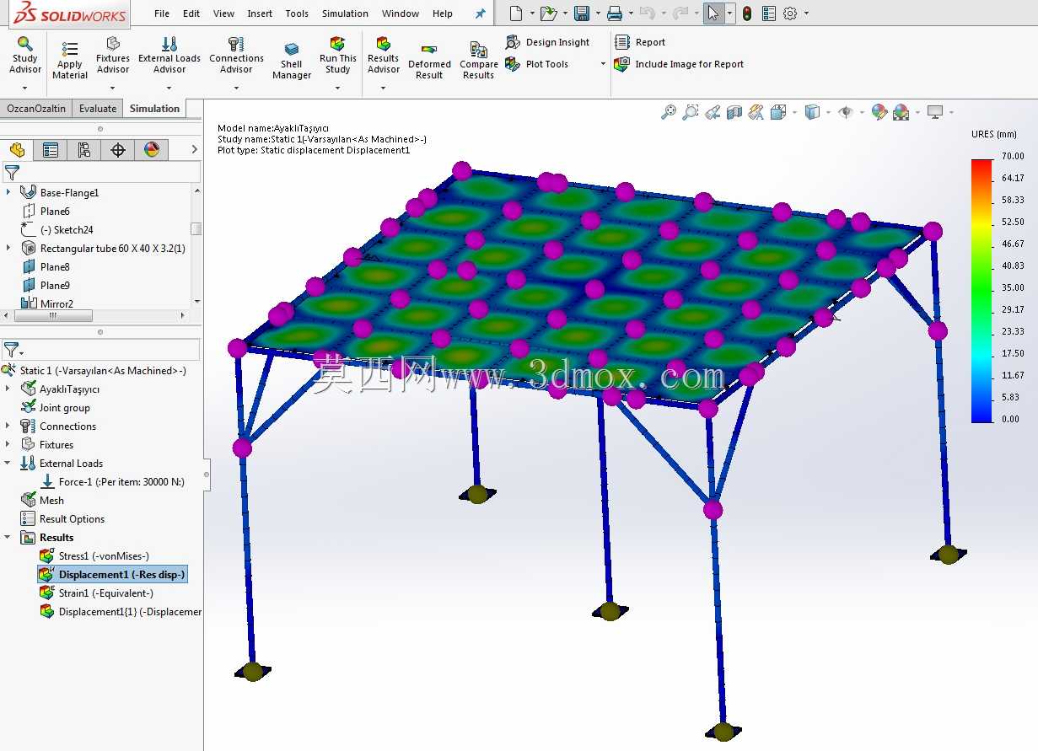The width and height of the screenshot is (1038, 751).
Task: Open the Results Advisor dropdown arrow
Action: 384,88
